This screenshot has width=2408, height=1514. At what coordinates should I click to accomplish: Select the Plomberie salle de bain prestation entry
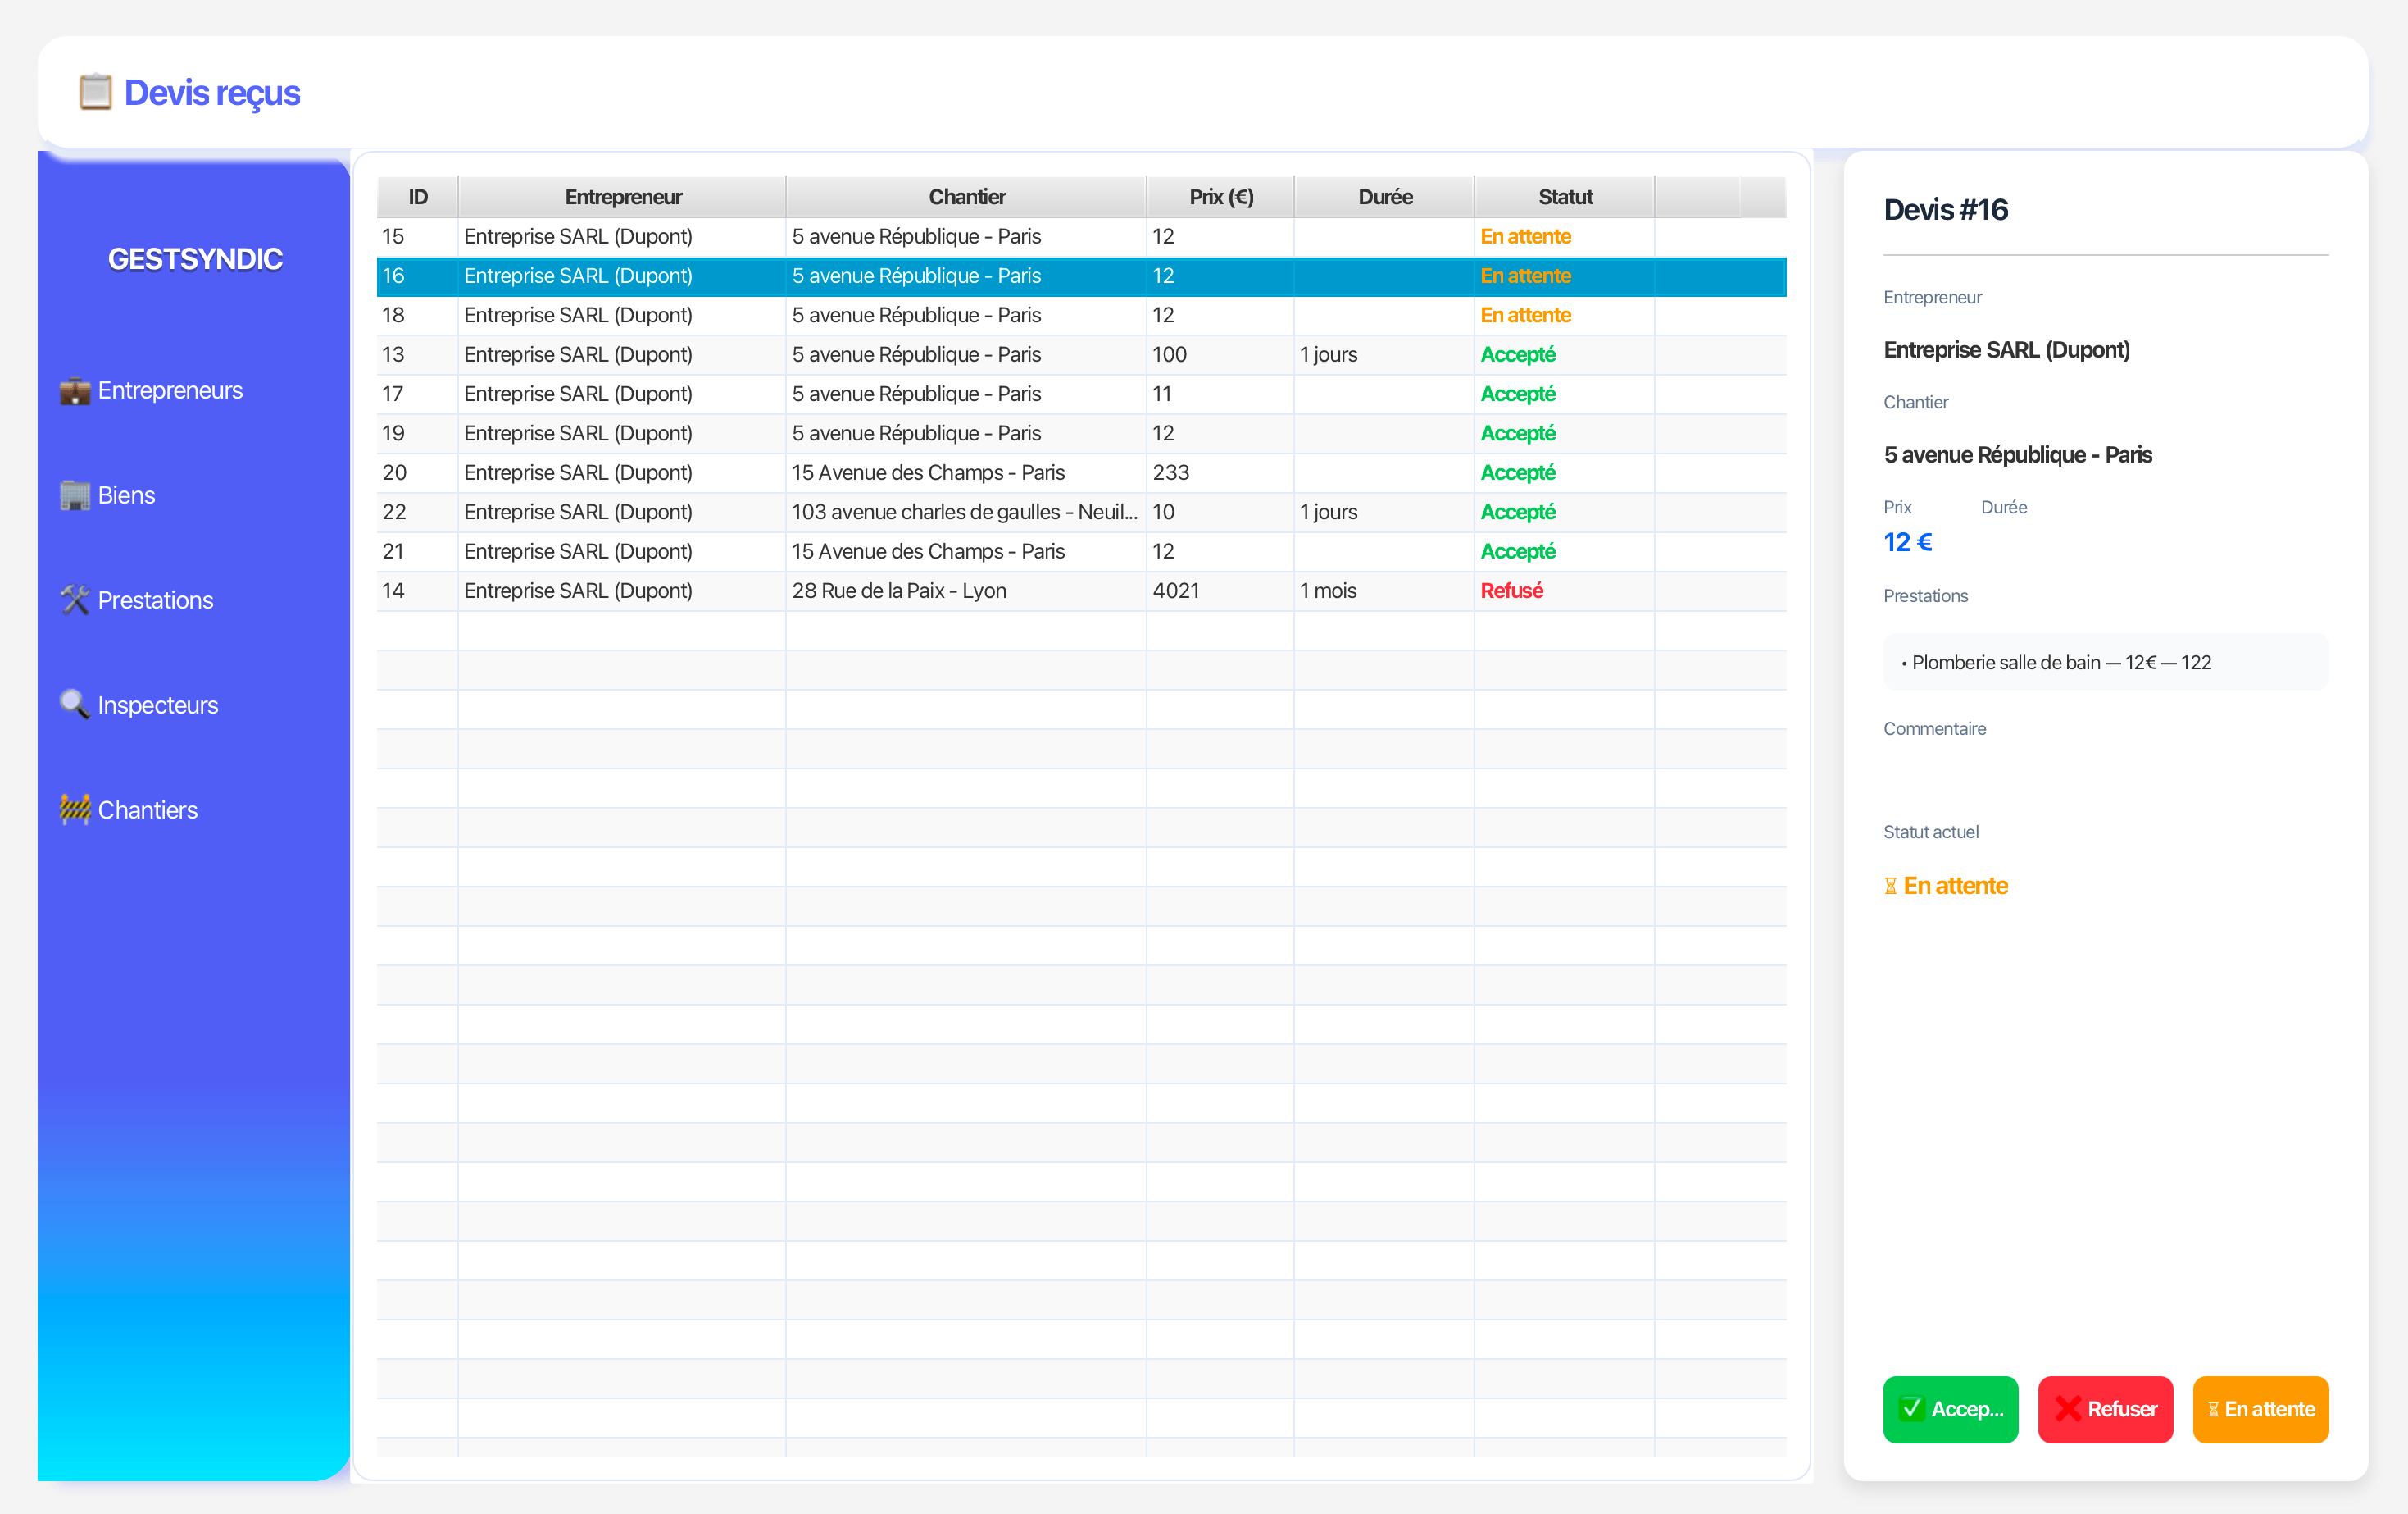(x=2056, y=661)
